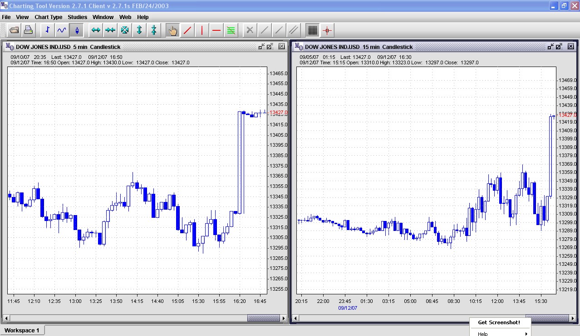Select the red diagonal trend line tool

pyautogui.click(x=187, y=30)
